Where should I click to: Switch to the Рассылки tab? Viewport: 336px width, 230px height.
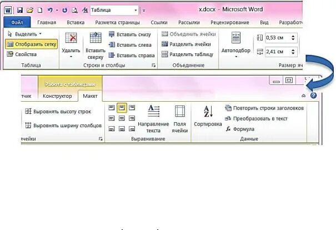pos(189,22)
